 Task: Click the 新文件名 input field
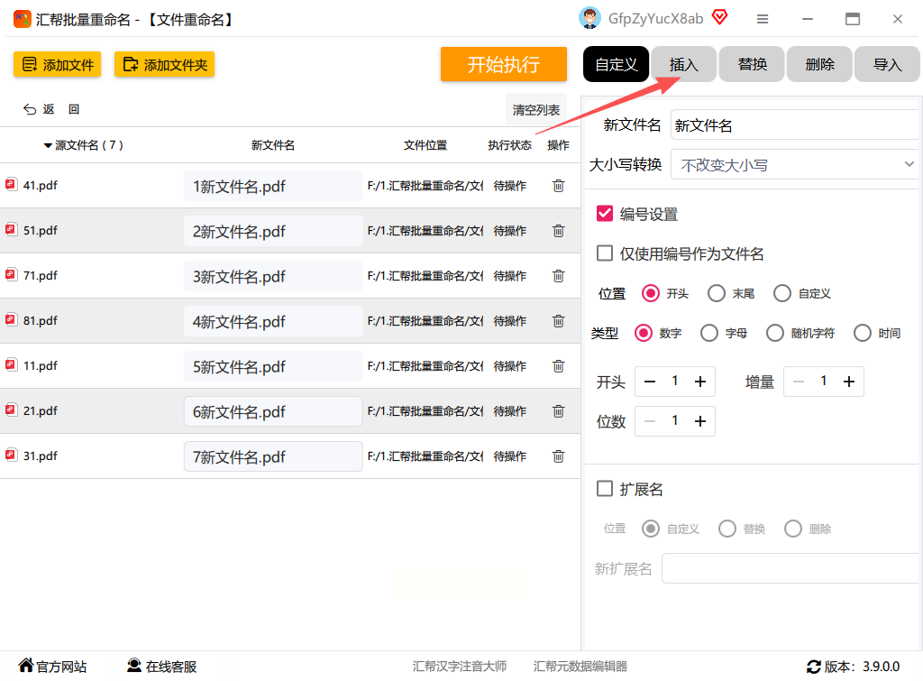click(x=793, y=125)
